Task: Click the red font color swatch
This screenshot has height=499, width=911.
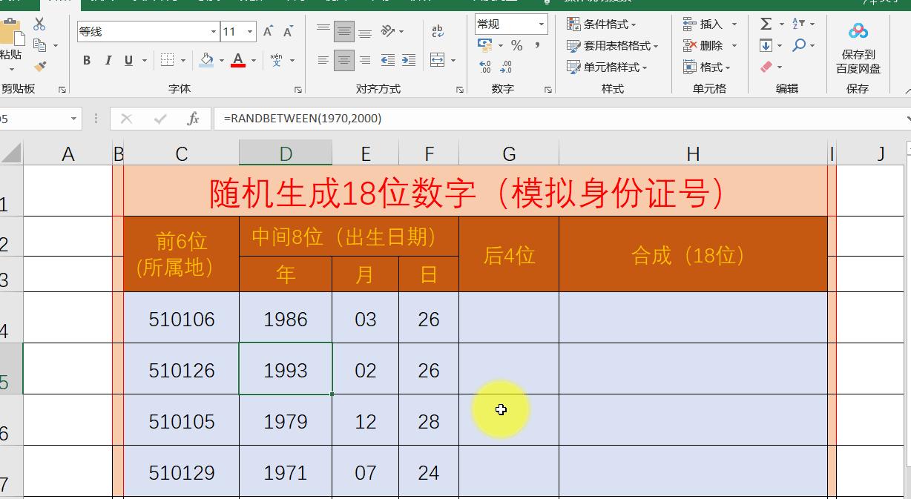Action: point(238,60)
